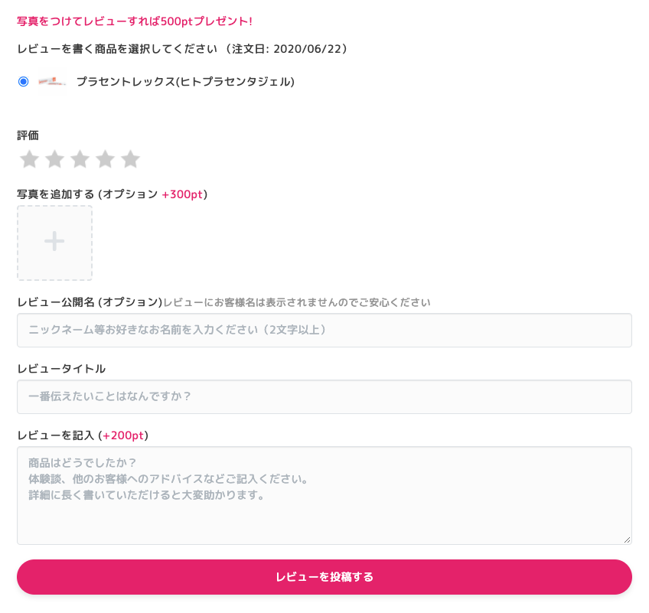Click the プラセントレックス(ヒトプラセンタジェル) product label
This screenshot has height=613, width=649.
(185, 82)
